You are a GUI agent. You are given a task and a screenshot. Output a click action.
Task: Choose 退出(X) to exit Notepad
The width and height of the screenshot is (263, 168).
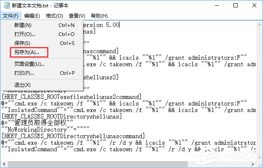(42, 85)
